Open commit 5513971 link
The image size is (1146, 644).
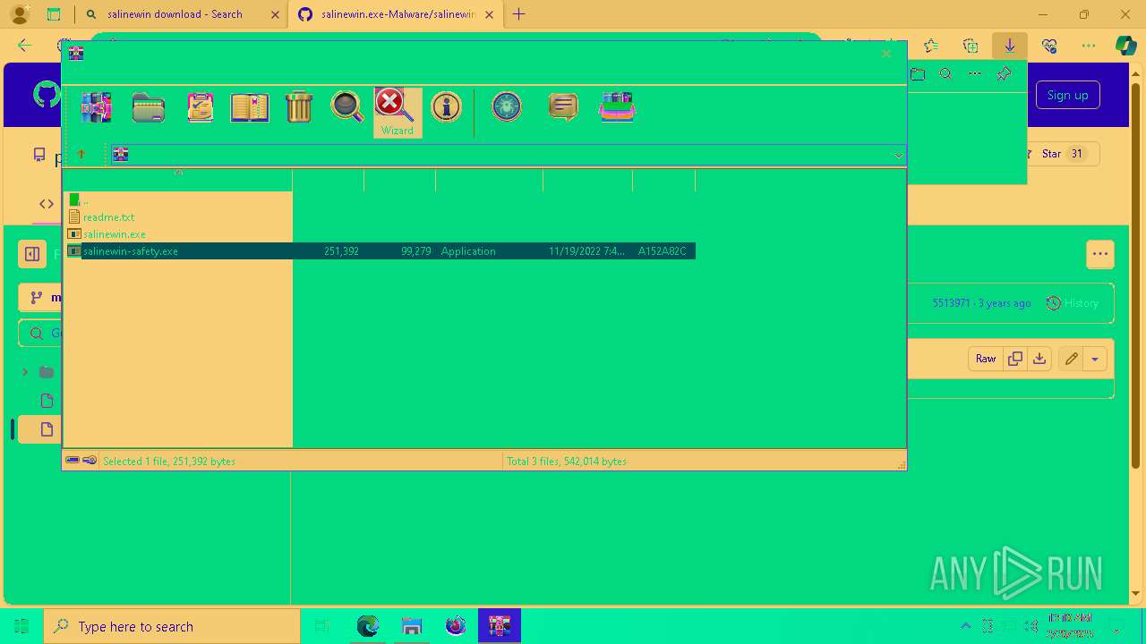tap(951, 303)
